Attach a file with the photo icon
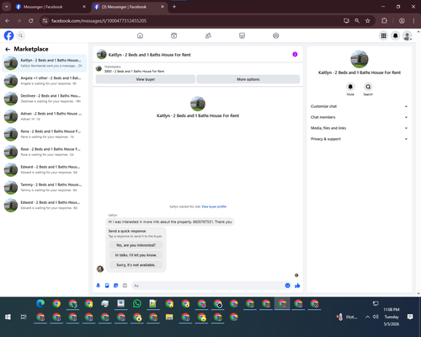 [x=107, y=286]
